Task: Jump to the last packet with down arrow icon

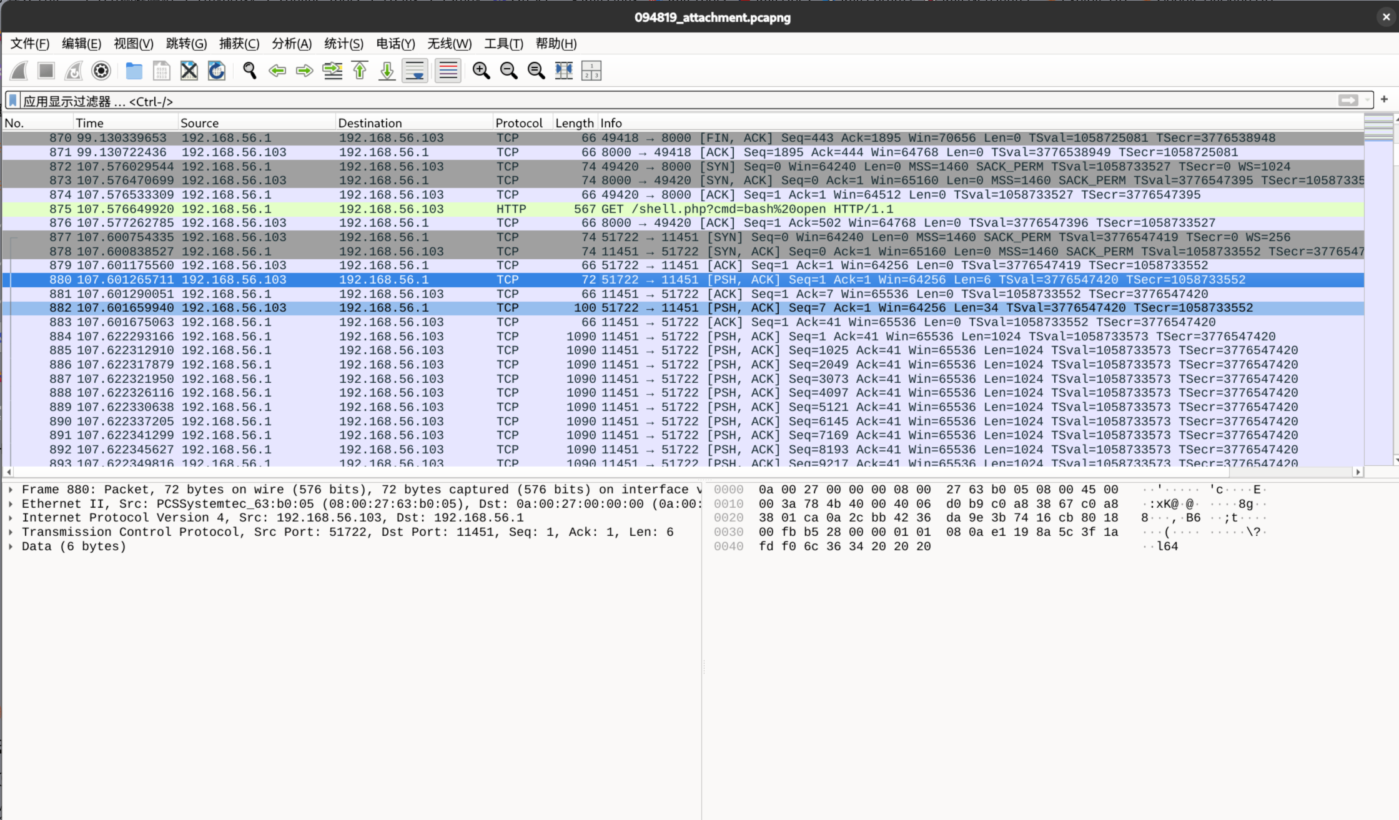Action: (387, 71)
